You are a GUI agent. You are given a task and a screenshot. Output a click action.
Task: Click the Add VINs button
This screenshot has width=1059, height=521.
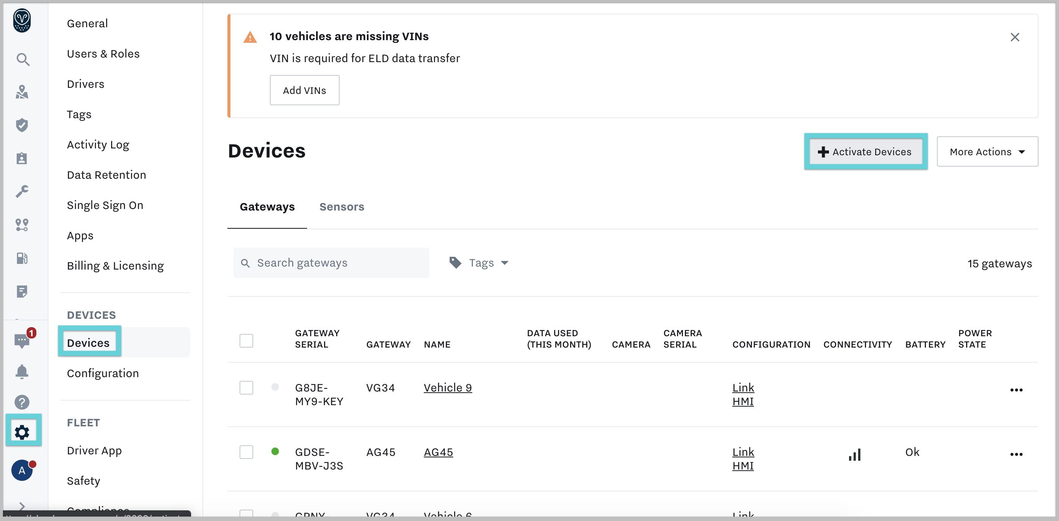coord(304,90)
